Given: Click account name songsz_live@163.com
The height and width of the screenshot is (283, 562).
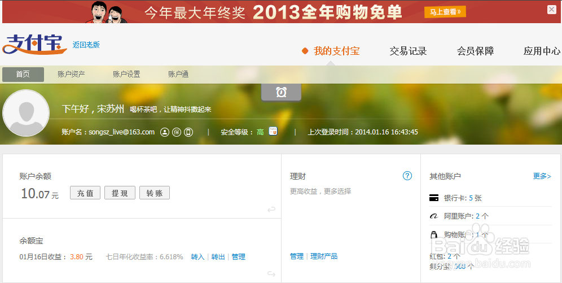Looking at the screenshot, I should point(121,132).
